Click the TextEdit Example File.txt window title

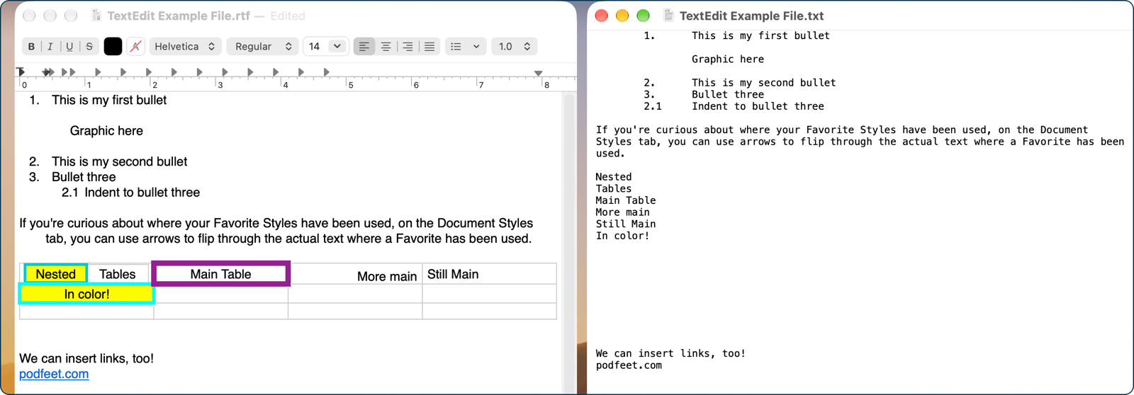point(751,16)
